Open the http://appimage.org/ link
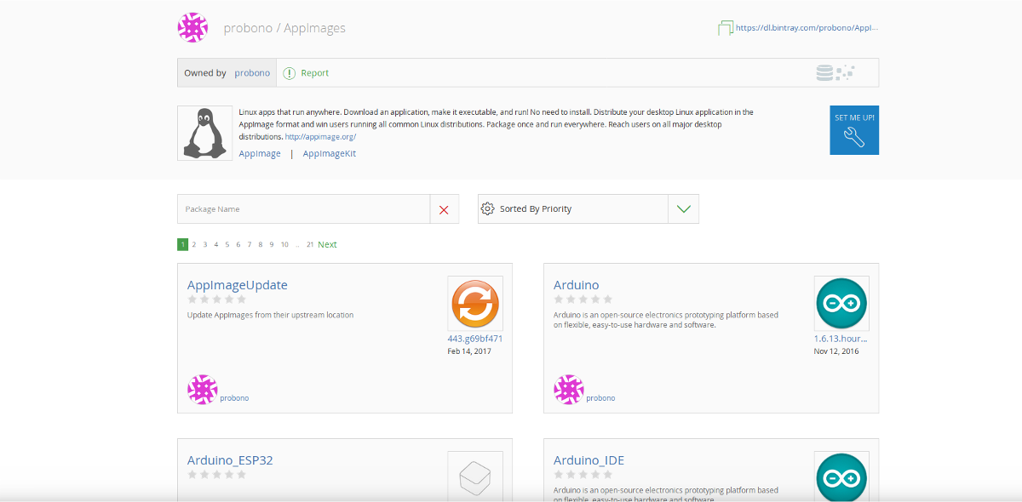Image resolution: width=1022 pixels, height=502 pixels. coord(320,137)
